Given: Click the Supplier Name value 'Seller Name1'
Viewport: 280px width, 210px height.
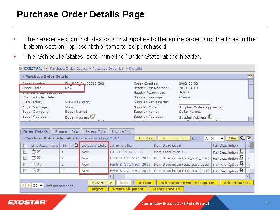Looking at the screenshot, I should click(190, 112).
